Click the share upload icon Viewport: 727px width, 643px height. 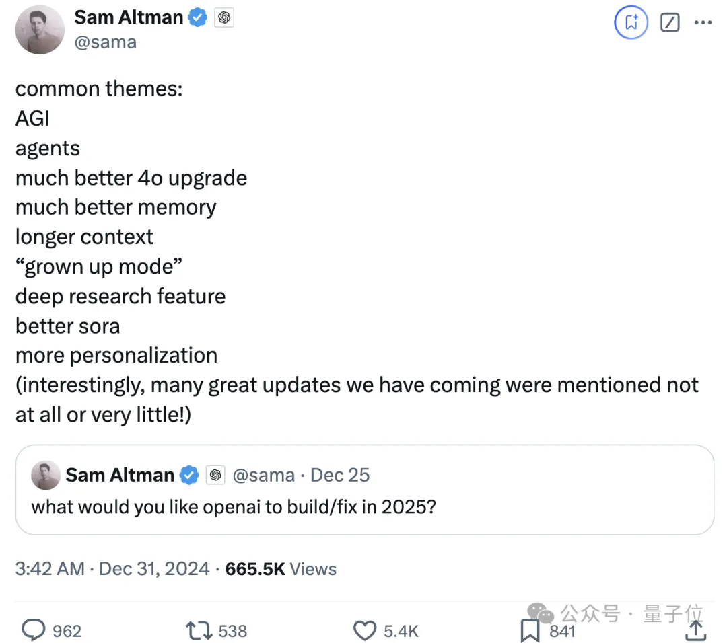695,630
